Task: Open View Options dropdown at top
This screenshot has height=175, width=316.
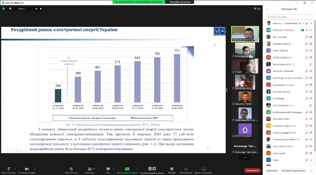Action: 181,2
